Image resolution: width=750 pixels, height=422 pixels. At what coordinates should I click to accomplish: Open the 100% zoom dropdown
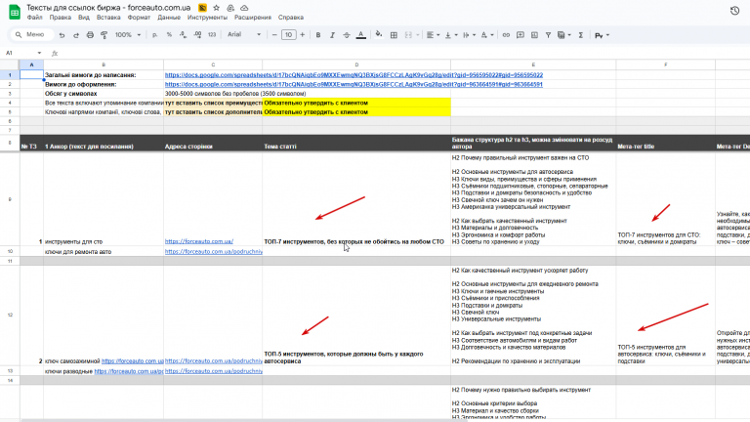[x=128, y=35]
